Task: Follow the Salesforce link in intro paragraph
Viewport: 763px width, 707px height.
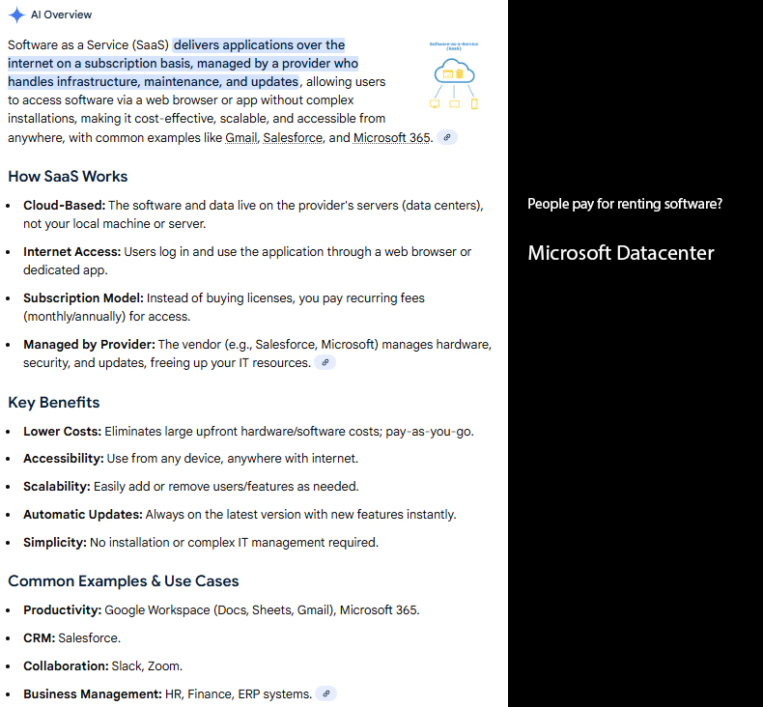Action: (x=294, y=137)
